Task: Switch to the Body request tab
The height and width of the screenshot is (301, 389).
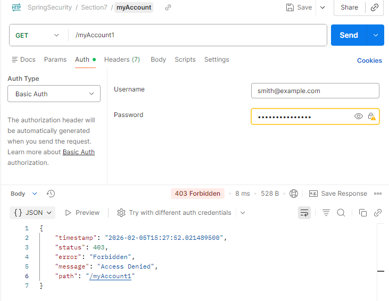Action: (158, 60)
